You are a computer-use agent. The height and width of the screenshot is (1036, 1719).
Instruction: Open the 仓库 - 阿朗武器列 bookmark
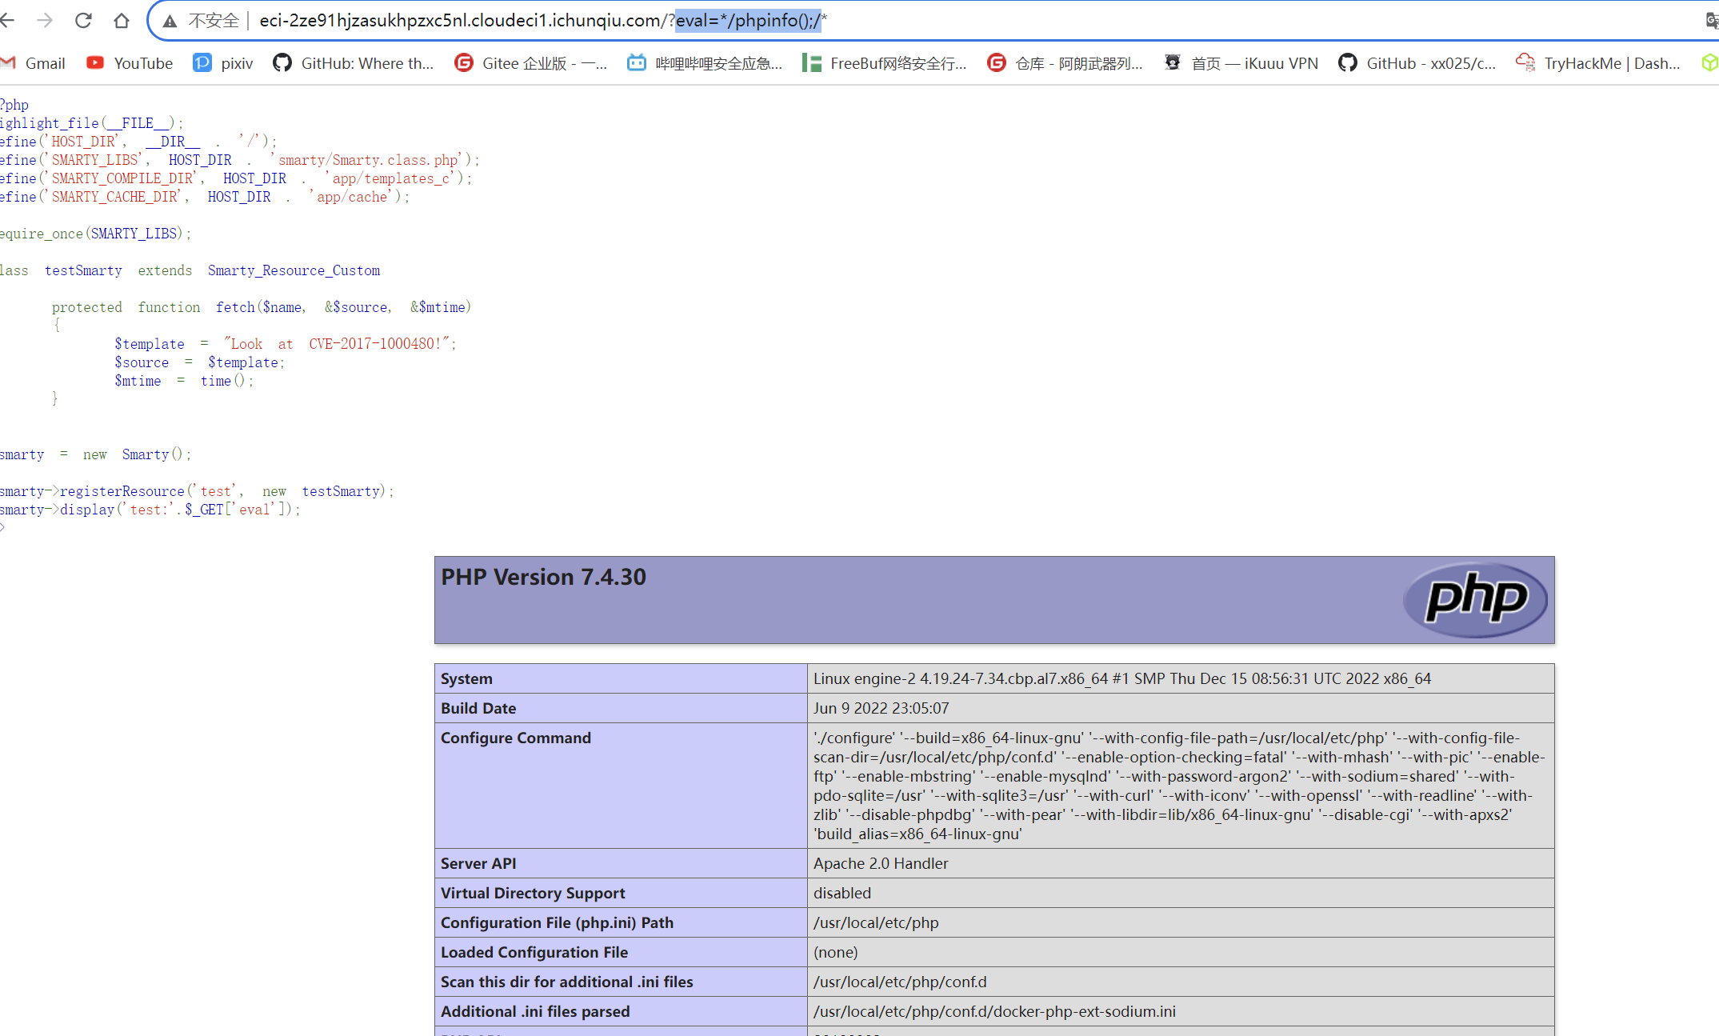point(1065,63)
